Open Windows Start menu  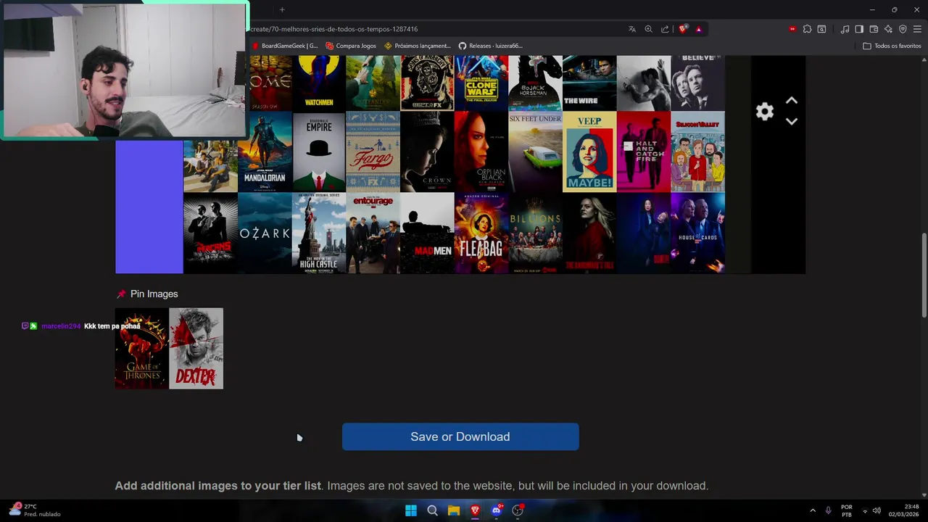point(411,510)
